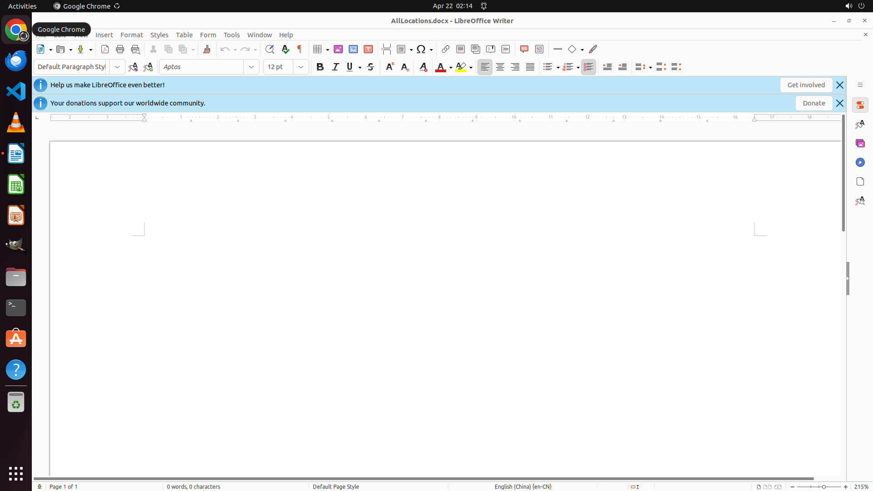
Task: Click the Insert Image icon
Action: [x=338, y=49]
